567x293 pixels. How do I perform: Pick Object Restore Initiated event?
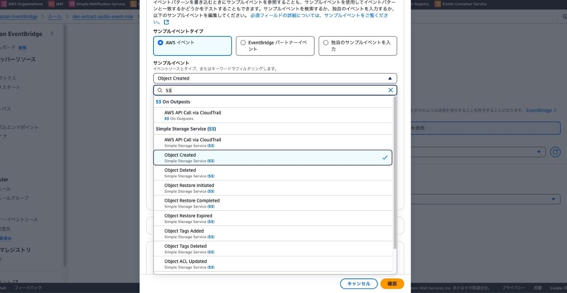273,188
